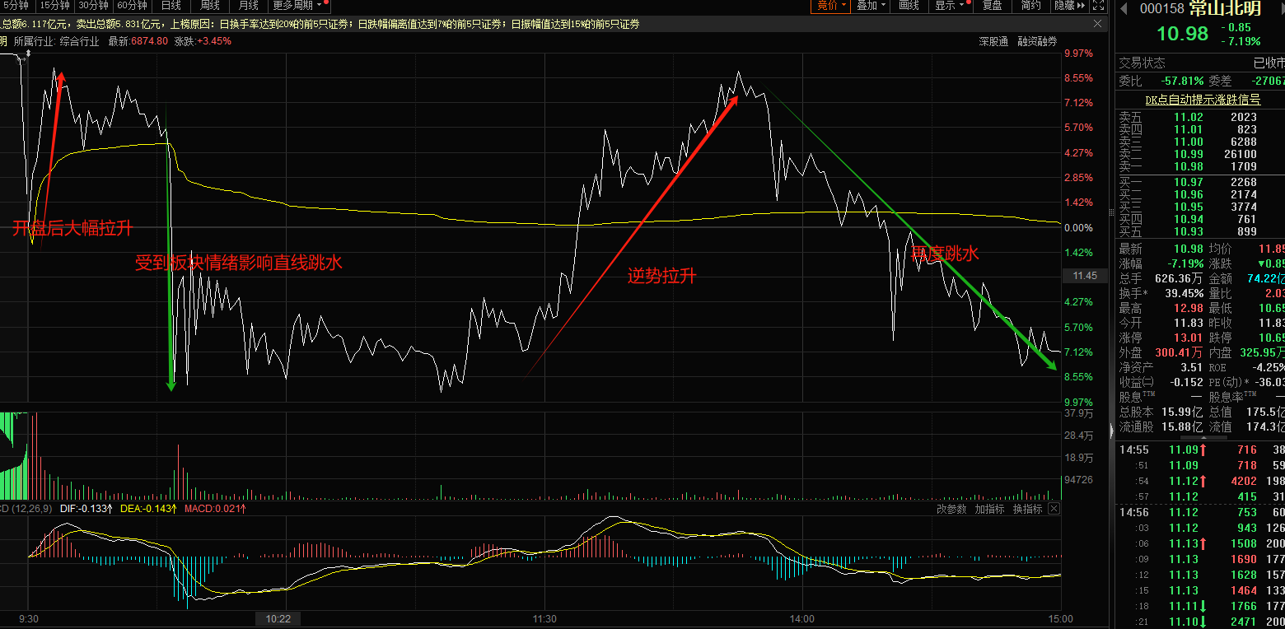Click 净资产 value 3.51
1285x629 pixels.
[1192, 367]
